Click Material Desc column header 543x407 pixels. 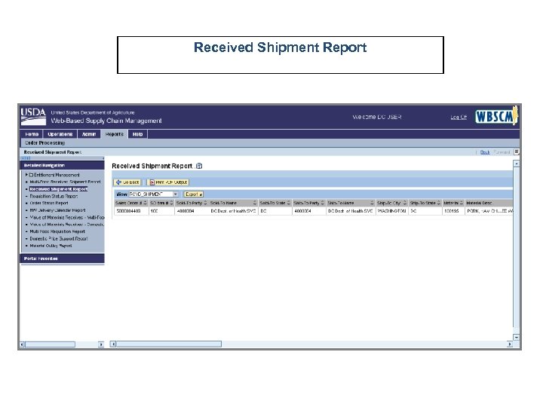point(489,203)
